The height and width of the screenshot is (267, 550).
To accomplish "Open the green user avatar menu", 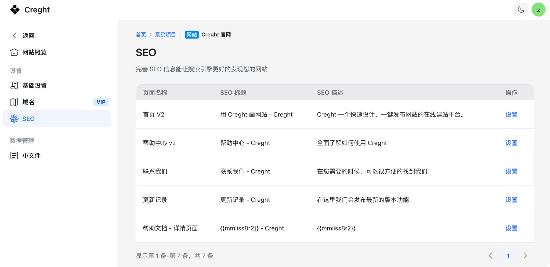I will tap(538, 10).
